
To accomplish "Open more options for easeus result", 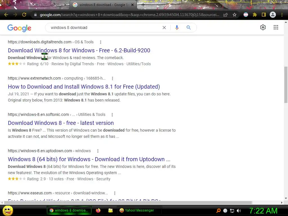I will 115,193.
